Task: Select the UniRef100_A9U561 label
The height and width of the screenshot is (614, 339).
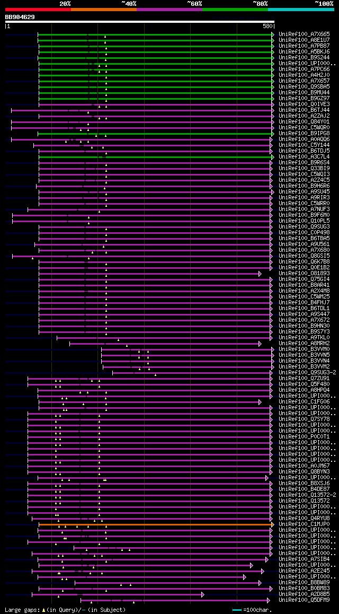Action: point(304,244)
